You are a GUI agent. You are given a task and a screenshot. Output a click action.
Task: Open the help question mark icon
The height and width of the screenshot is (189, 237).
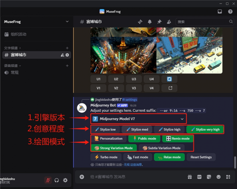230,11
